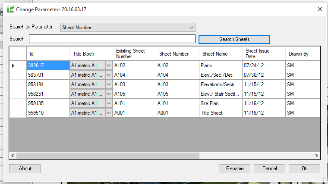Close the Change Parameters dialog
The height and width of the screenshot is (184, 328).
[x=319, y=9]
